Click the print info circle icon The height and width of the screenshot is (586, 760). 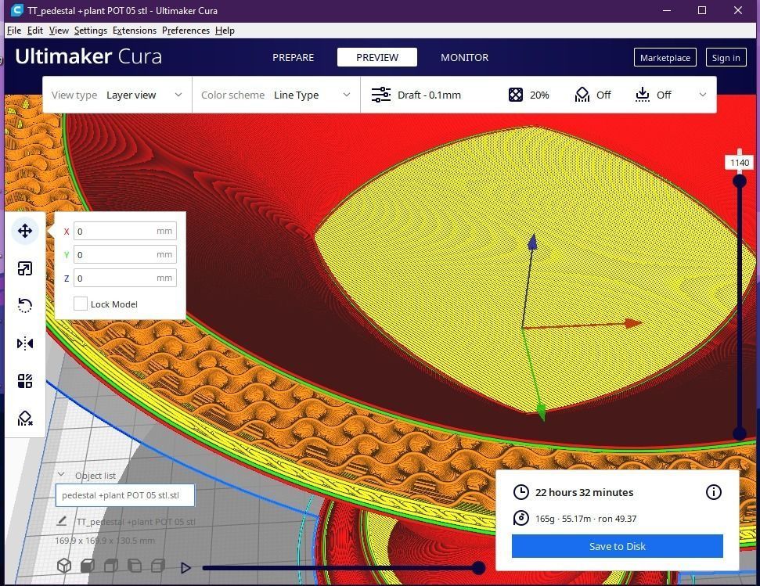coord(714,492)
